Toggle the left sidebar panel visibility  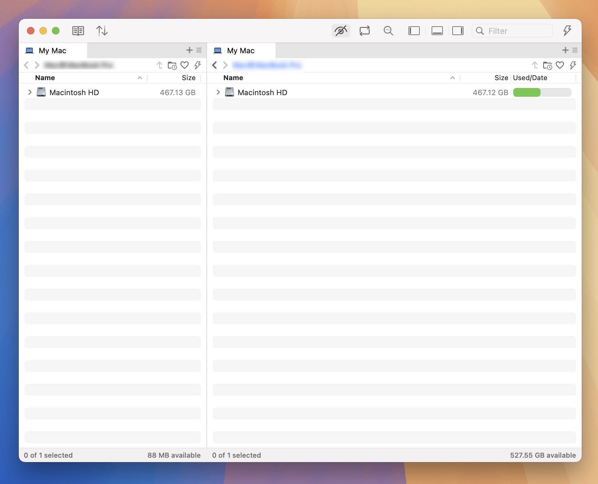point(414,31)
